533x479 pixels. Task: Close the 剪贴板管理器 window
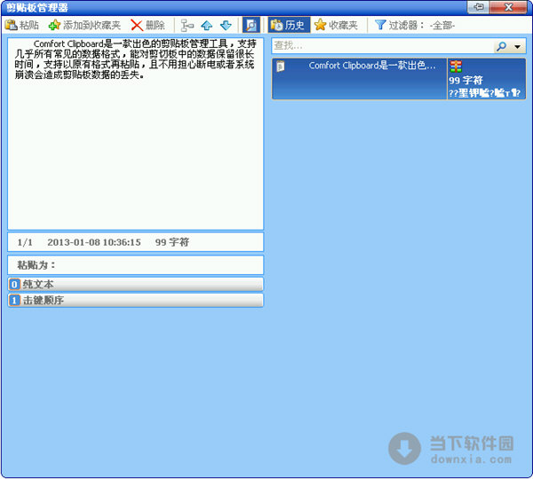pyautogui.click(x=509, y=7)
